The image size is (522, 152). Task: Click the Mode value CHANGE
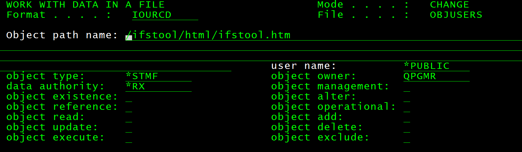pos(450,5)
